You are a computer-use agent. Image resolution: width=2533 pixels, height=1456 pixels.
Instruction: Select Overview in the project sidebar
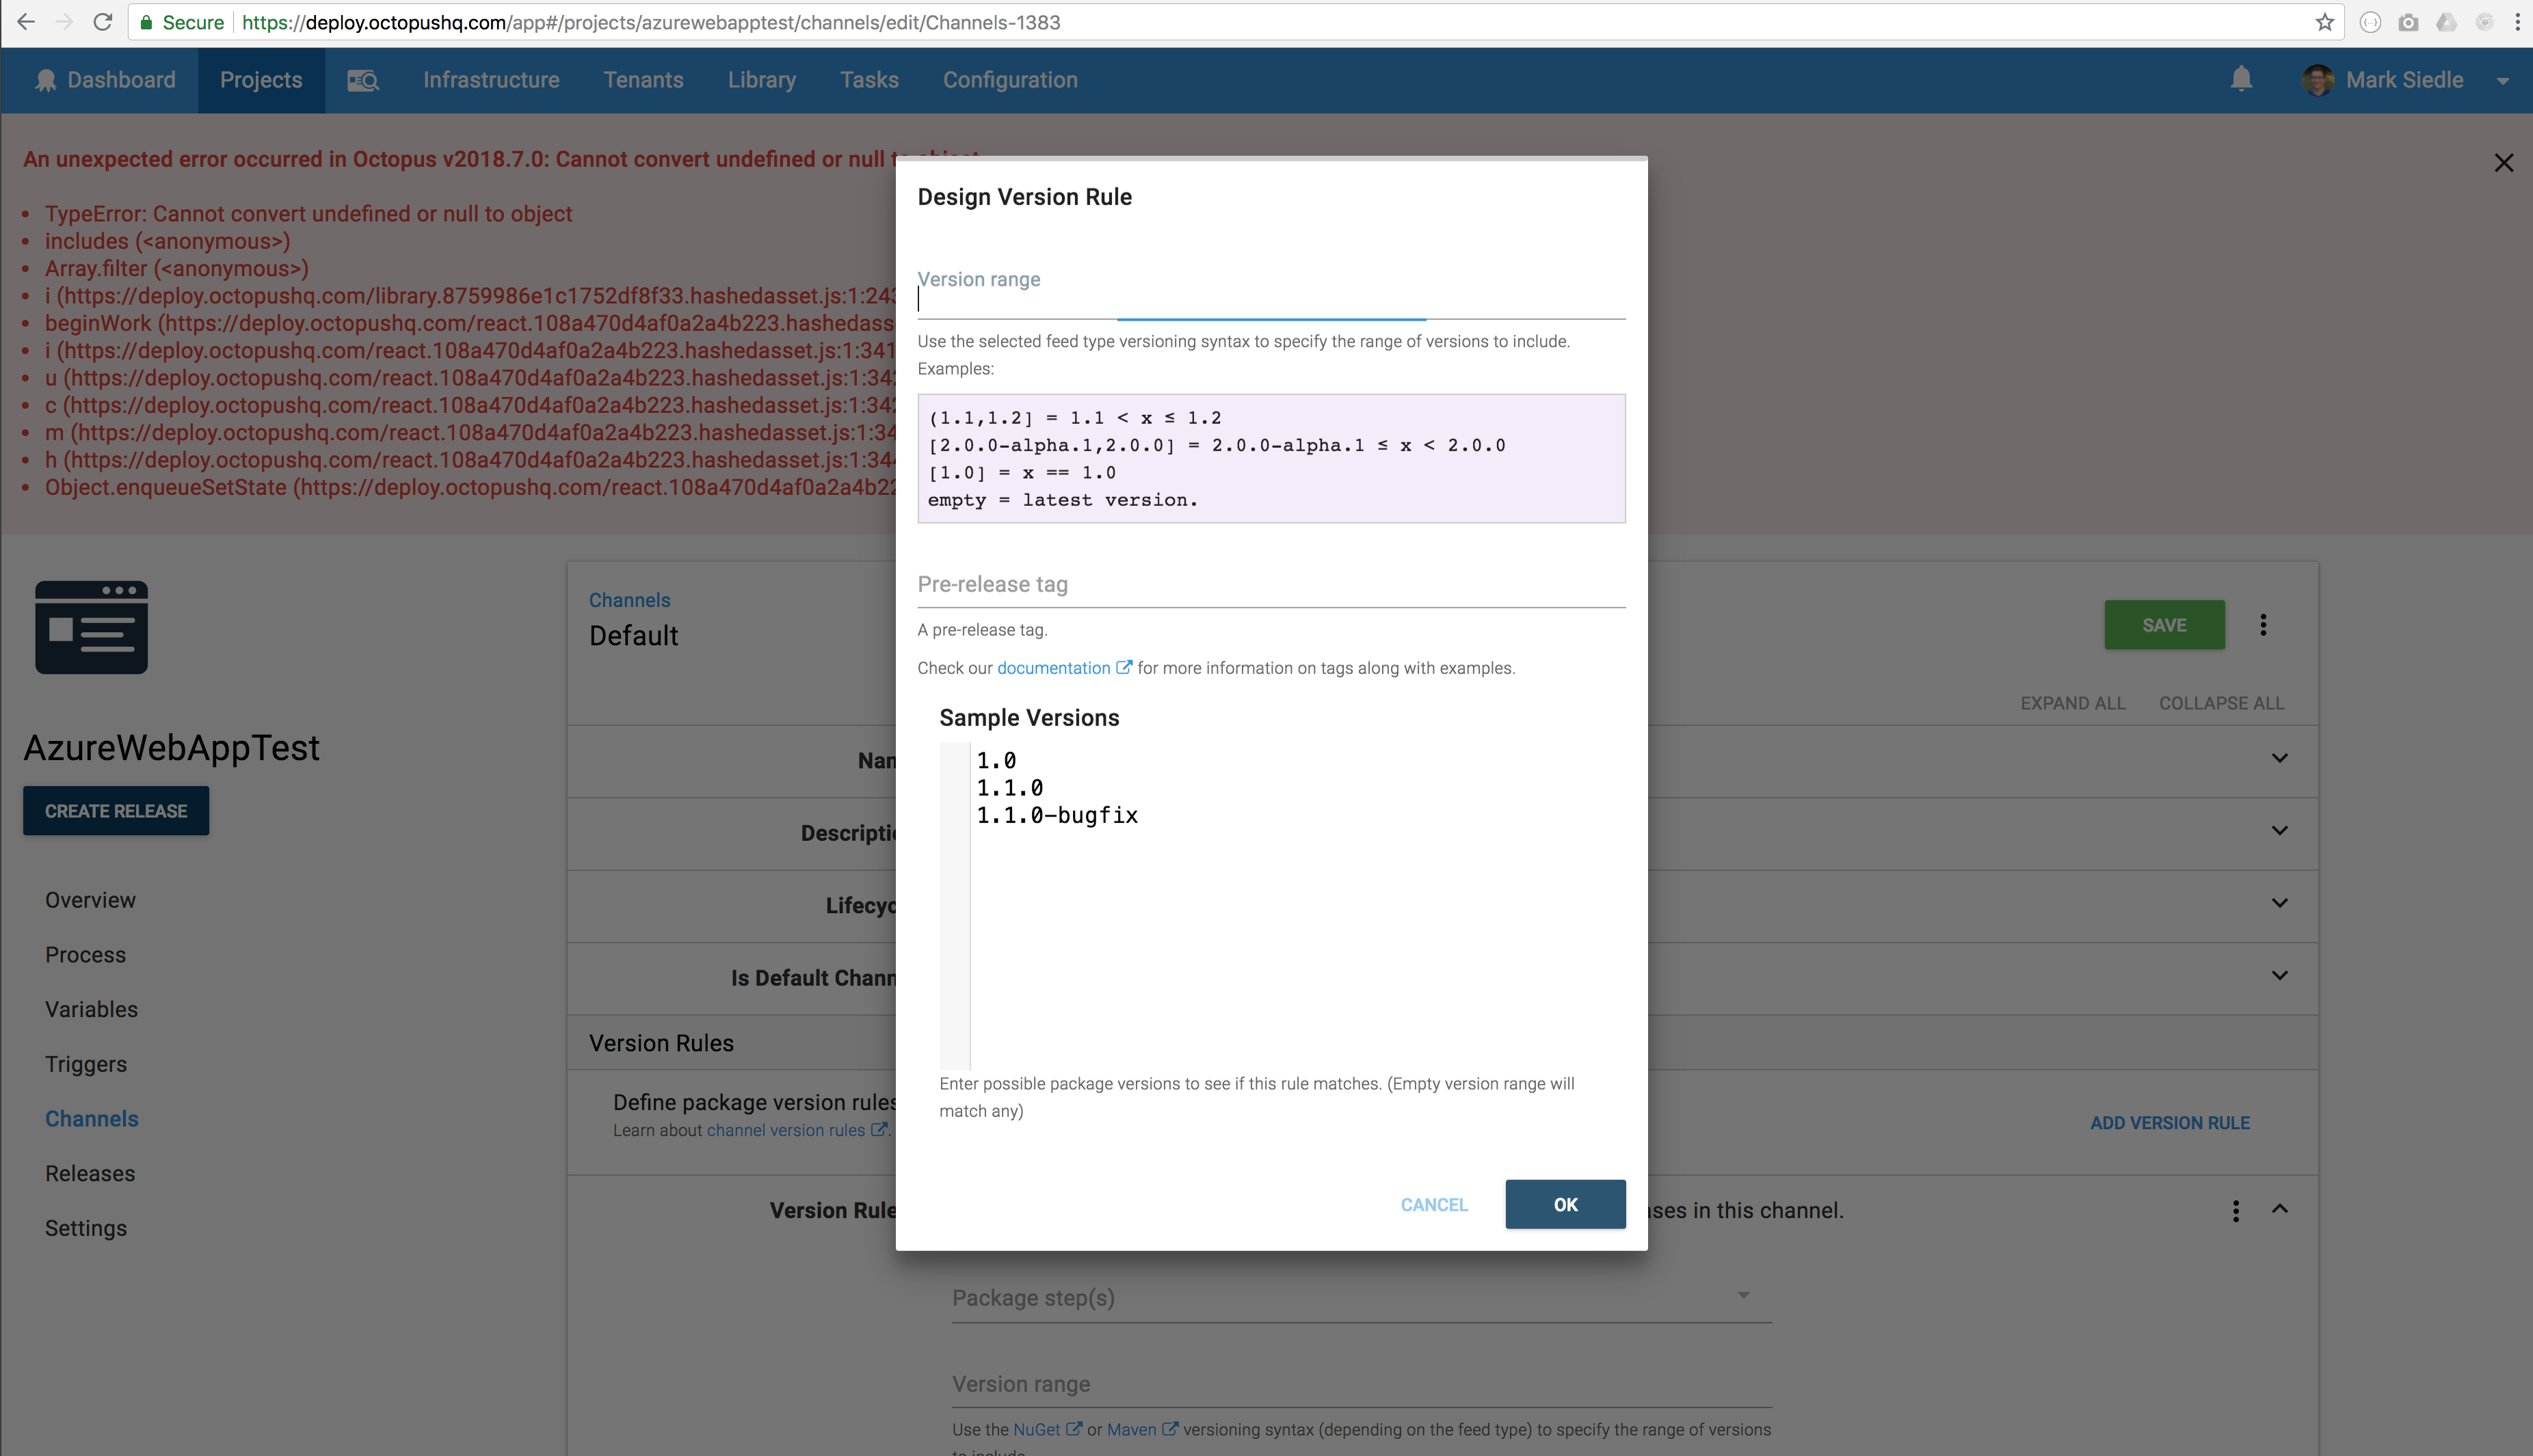click(x=90, y=900)
